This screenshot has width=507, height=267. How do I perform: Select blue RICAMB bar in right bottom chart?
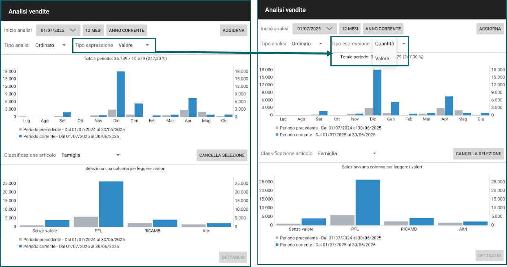(422, 221)
